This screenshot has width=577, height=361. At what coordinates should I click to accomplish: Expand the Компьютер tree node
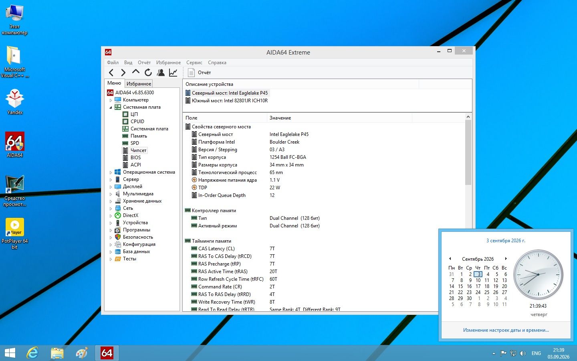click(111, 100)
